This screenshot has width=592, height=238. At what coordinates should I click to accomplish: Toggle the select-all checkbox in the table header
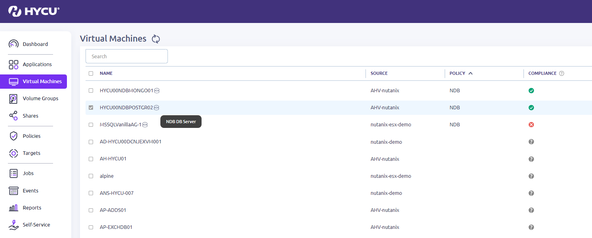click(x=91, y=73)
